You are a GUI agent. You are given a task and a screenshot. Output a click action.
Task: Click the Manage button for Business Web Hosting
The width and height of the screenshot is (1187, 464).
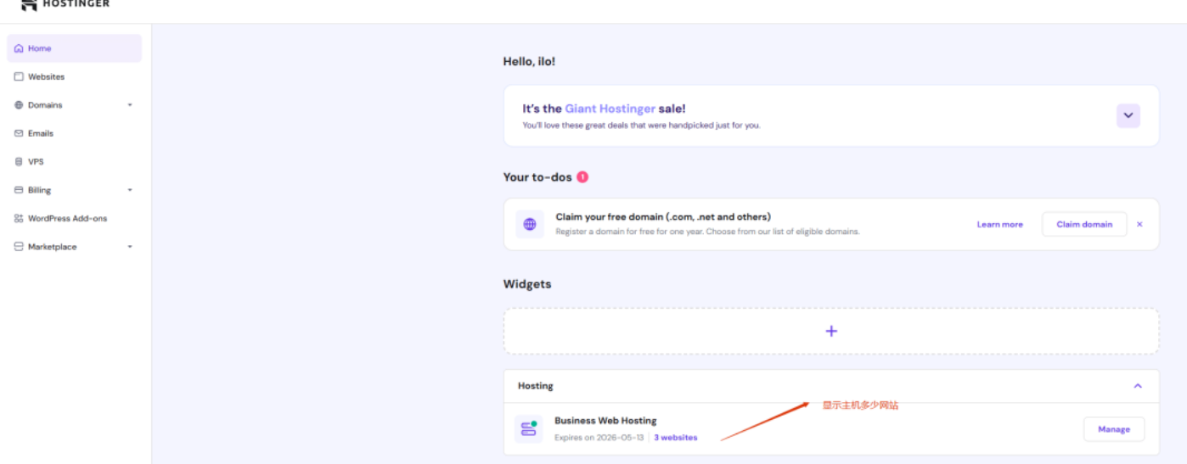pyautogui.click(x=1114, y=429)
